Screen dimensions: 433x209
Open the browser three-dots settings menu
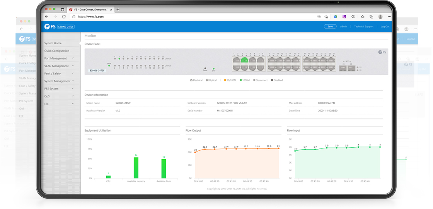(389, 17)
